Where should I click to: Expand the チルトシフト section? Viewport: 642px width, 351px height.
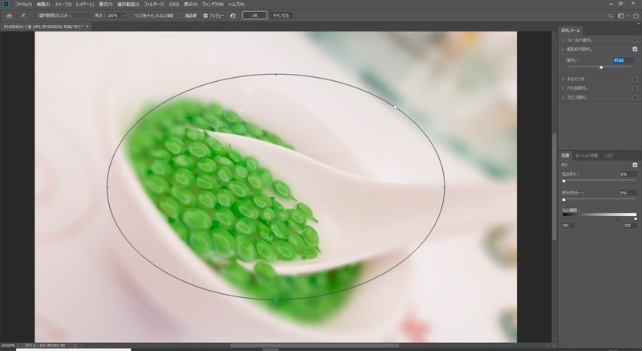[x=563, y=79]
